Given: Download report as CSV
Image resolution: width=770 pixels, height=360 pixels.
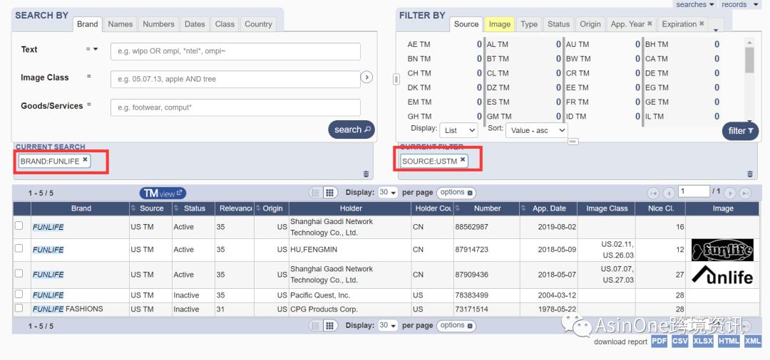Looking at the screenshot, I should (680, 342).
